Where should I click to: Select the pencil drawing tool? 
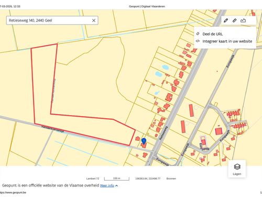[226, 20]
